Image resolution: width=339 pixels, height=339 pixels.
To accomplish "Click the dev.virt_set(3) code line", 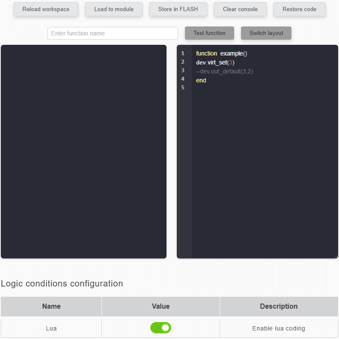I will (x=215, y=63).
